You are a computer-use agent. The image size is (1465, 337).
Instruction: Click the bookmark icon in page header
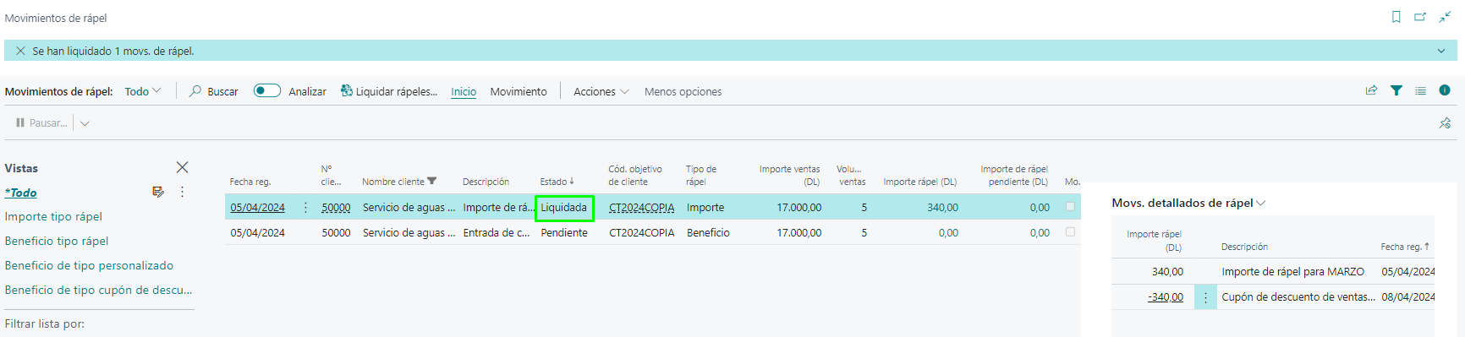1396,17
